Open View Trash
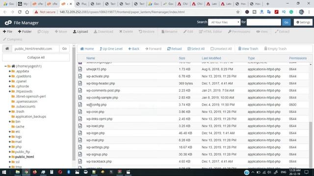Screen dimensions: 314x176 click(x=248, y=49)
